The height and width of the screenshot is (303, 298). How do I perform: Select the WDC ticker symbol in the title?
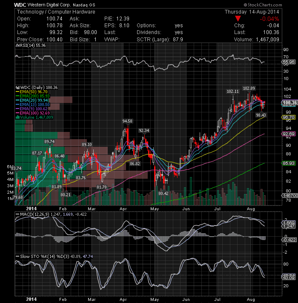click(x=20, y=5)
